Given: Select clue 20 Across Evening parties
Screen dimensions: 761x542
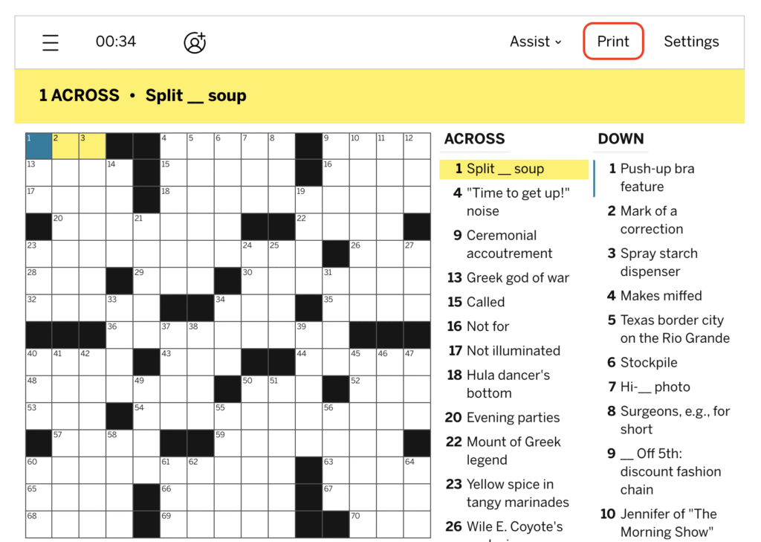Looking at the screenshot, I should point(503,418).
